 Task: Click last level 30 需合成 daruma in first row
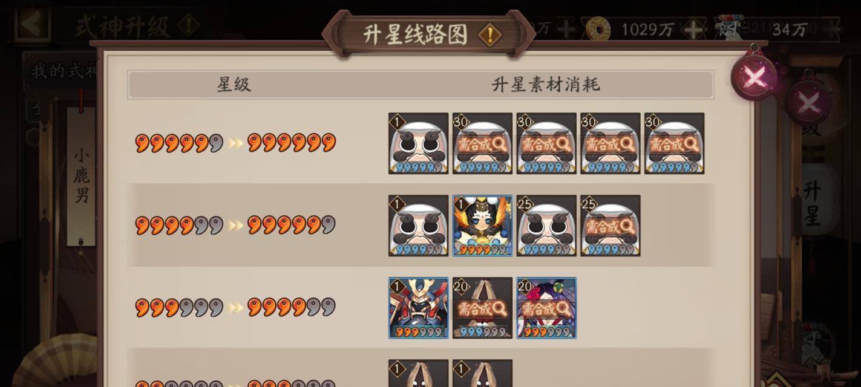(675, 143)
